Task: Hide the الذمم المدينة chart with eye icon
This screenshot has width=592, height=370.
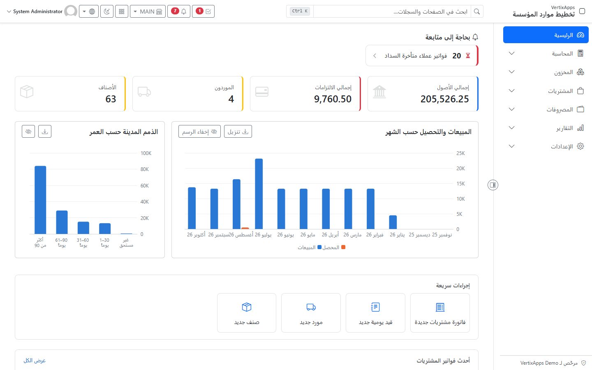Action: point(28,132)
